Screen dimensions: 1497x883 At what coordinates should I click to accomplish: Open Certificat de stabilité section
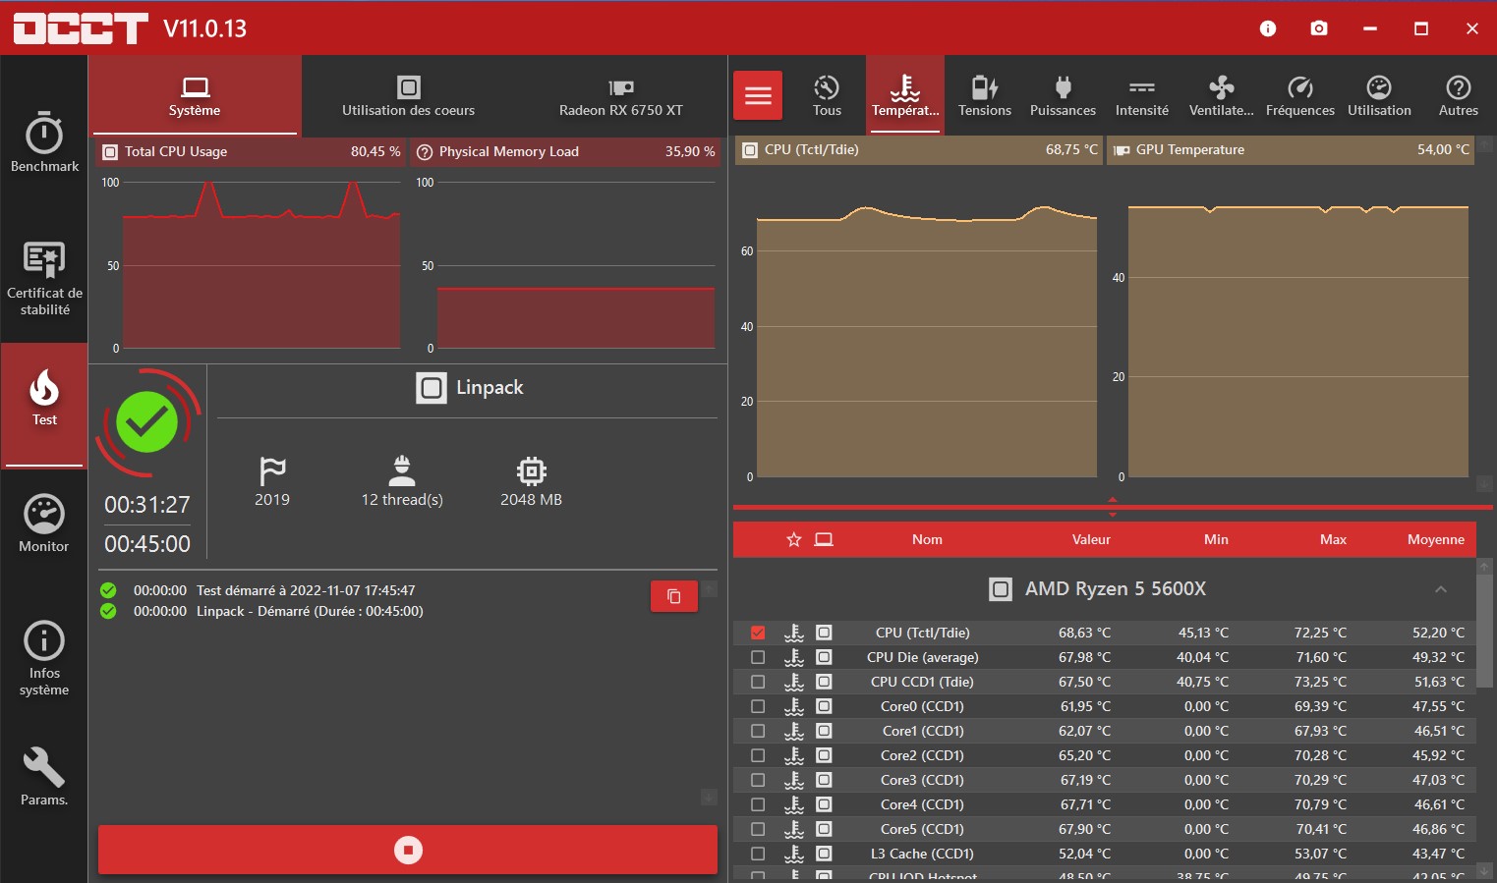(44, 279)
